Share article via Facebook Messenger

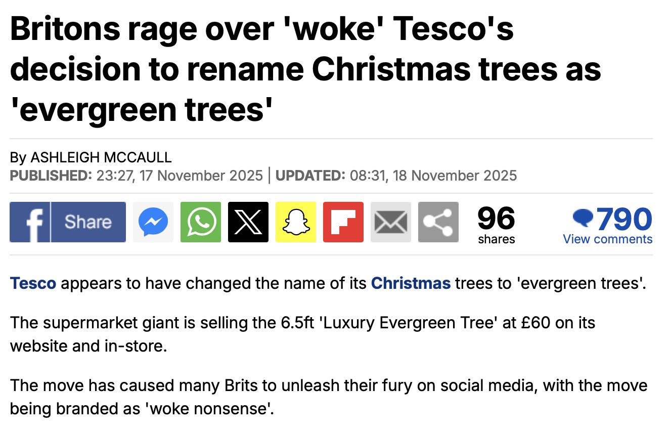pyautogui.click(x=153, y=222)
